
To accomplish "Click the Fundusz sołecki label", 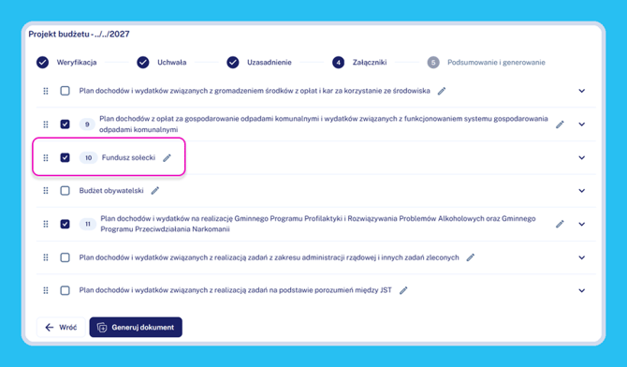I will [x=128, y=157].
